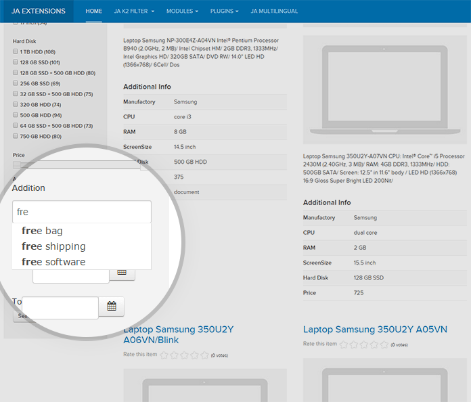Go to the Home menu item

(x=93, y=11)
